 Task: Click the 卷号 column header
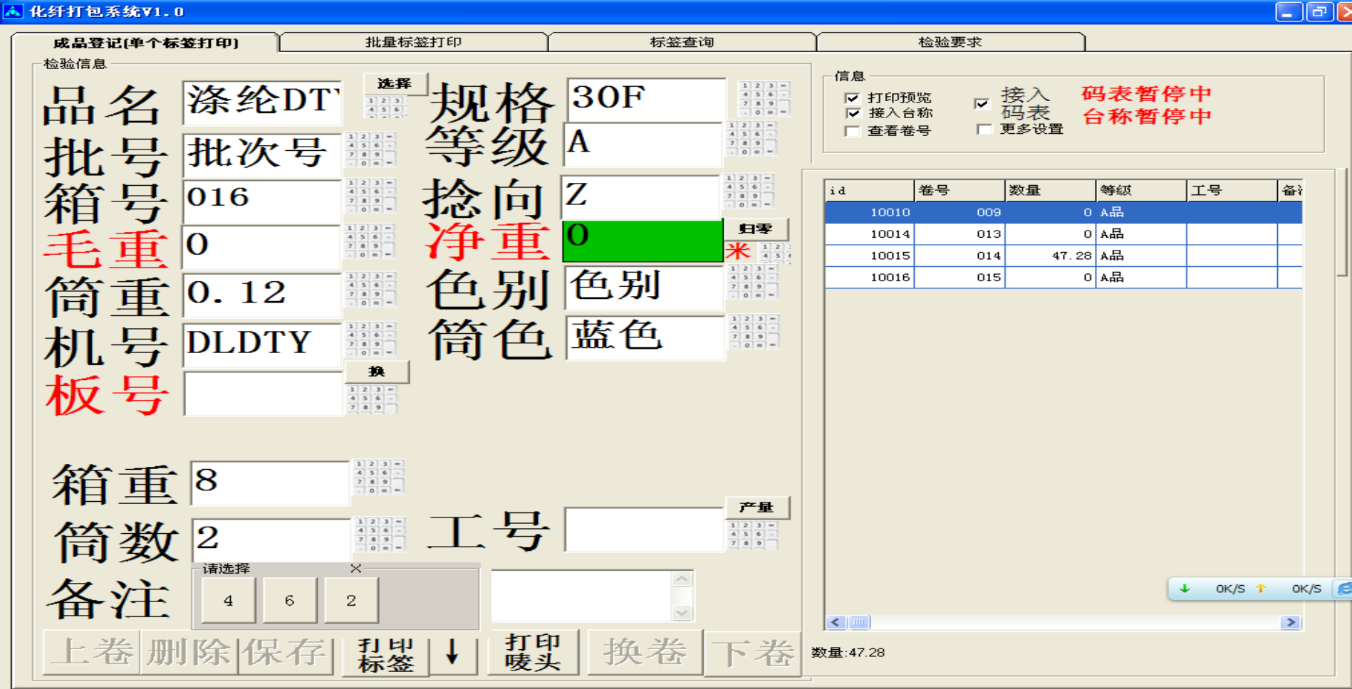click(960, 191)
